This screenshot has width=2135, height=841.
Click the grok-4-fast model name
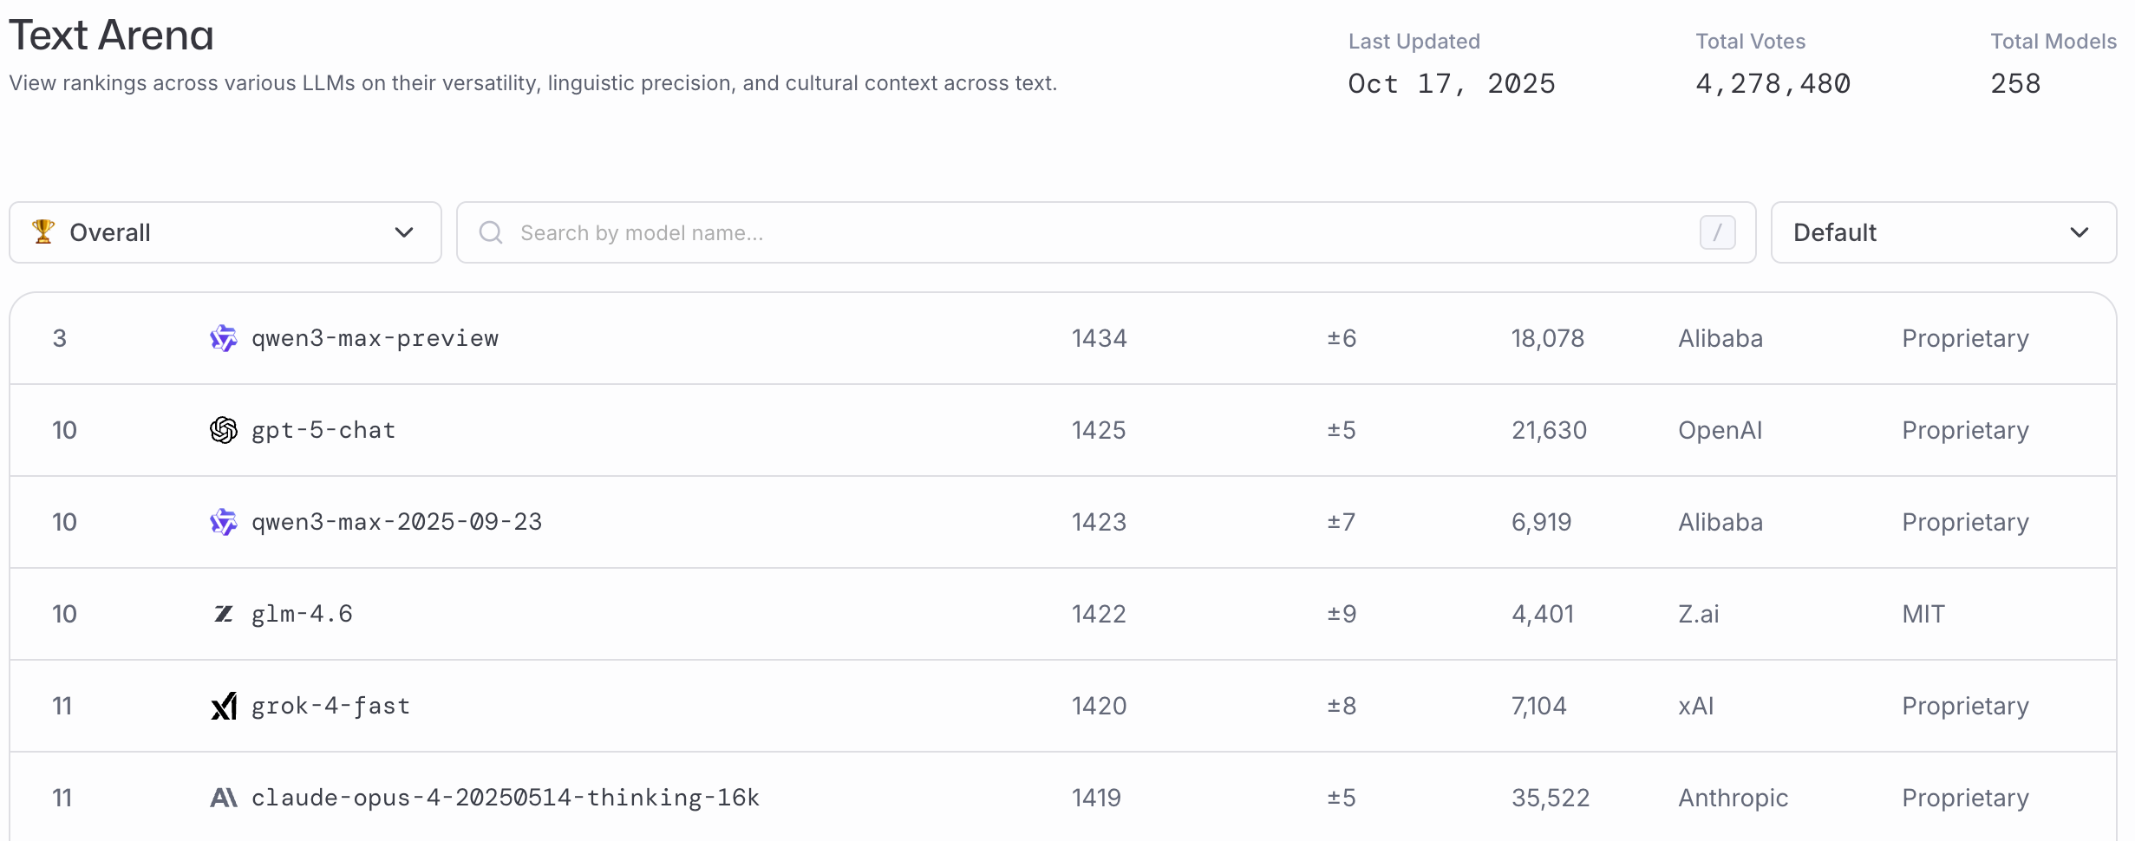(330, 706)
